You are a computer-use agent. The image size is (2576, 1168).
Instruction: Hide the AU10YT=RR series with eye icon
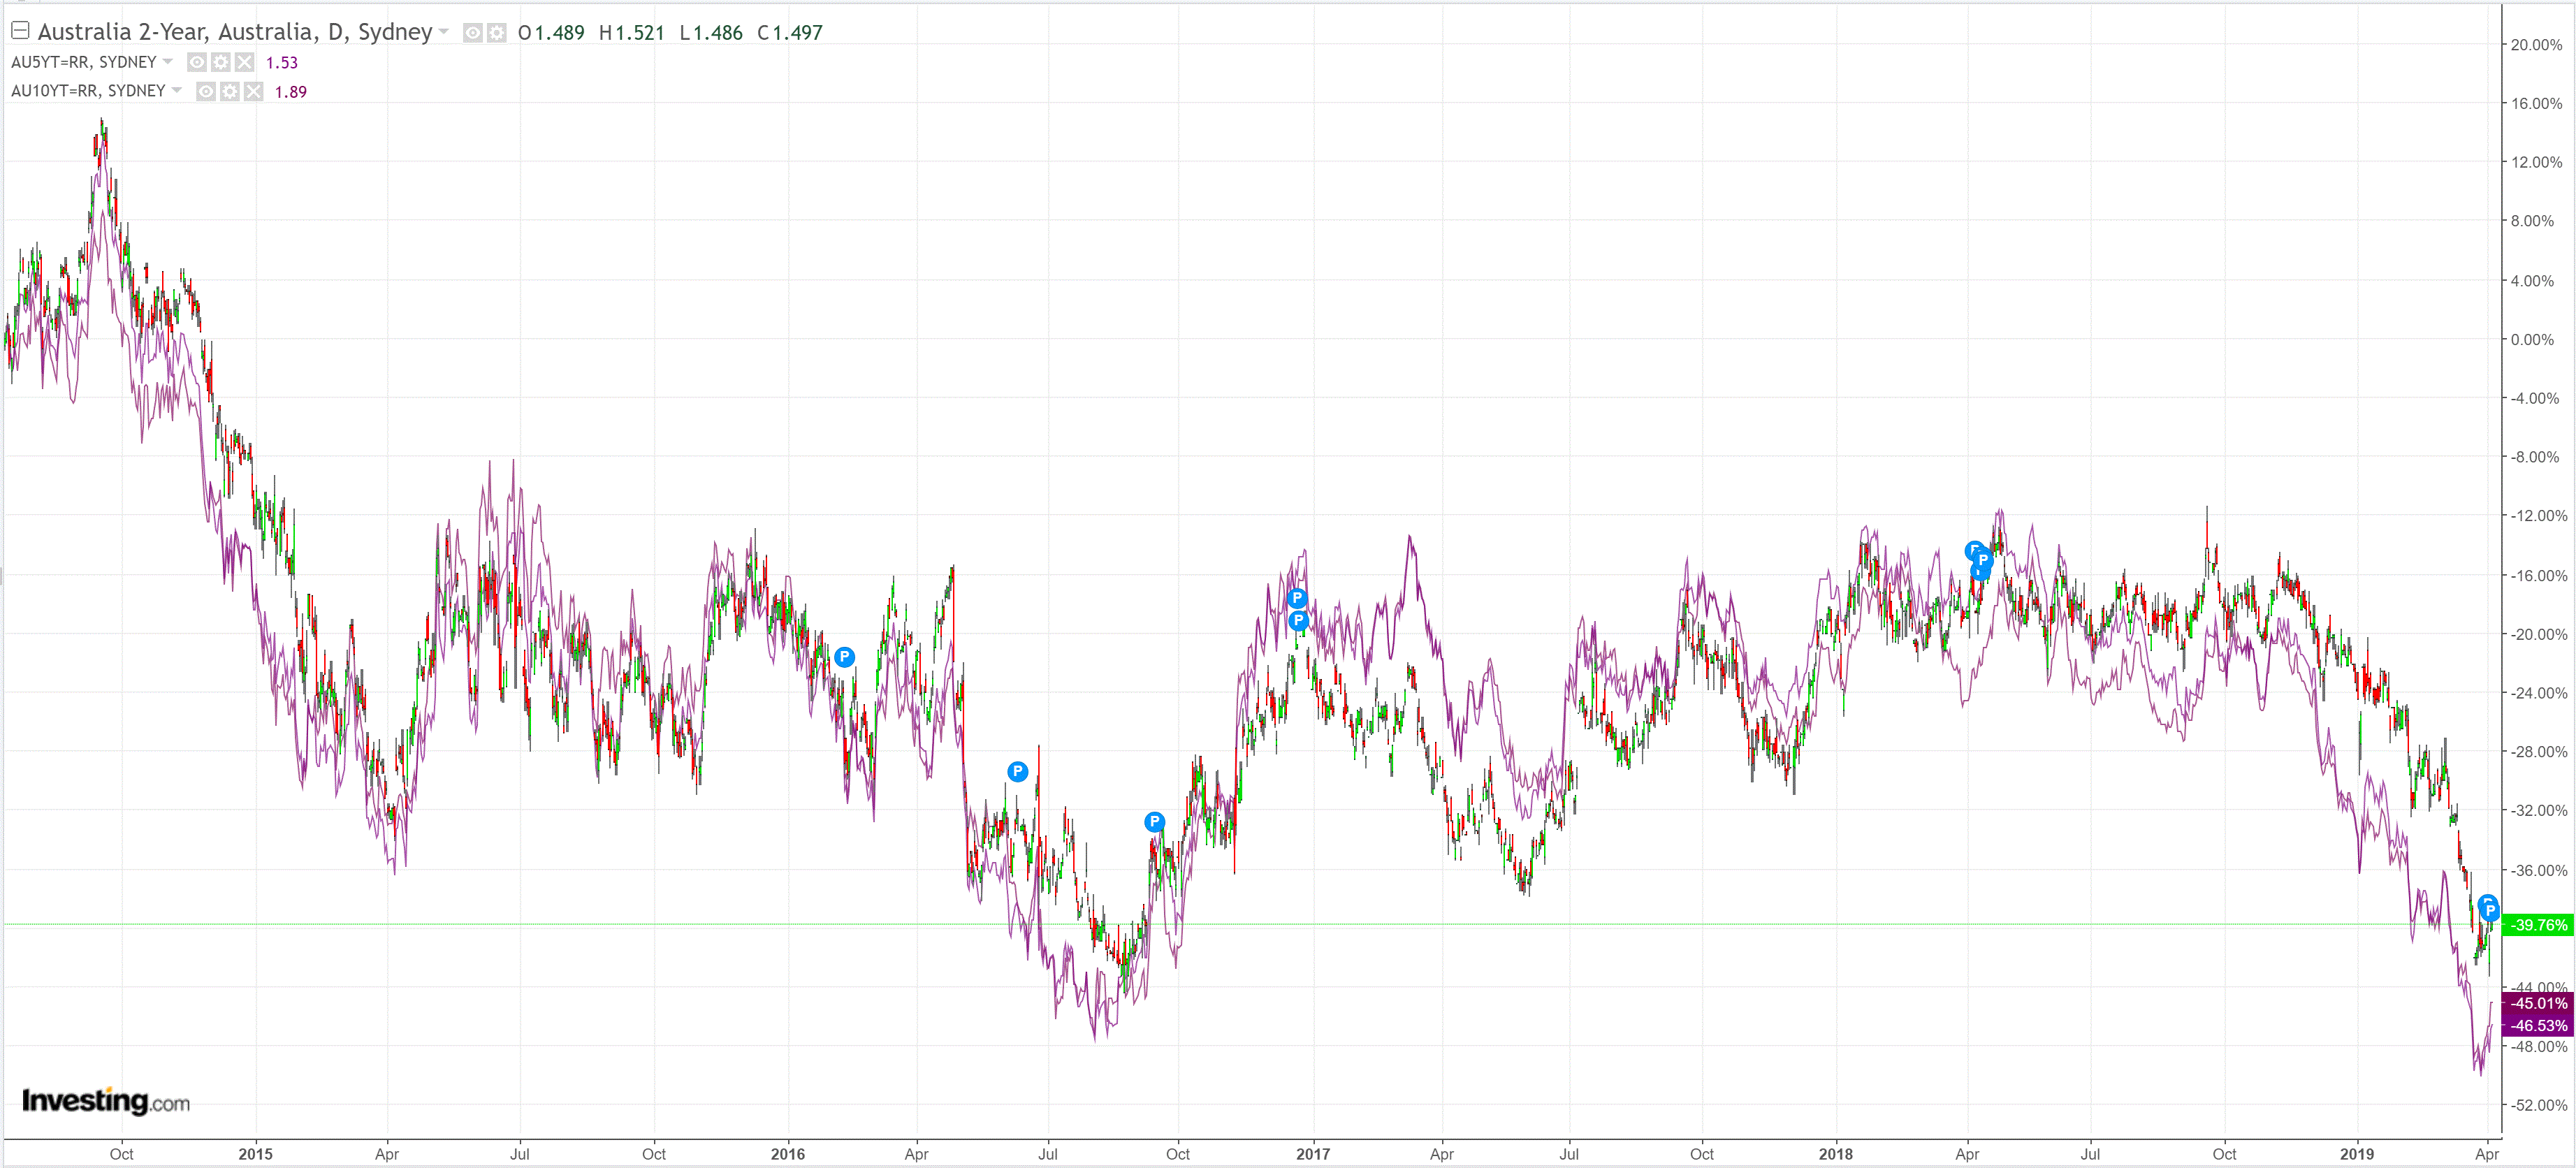[206, 91]
